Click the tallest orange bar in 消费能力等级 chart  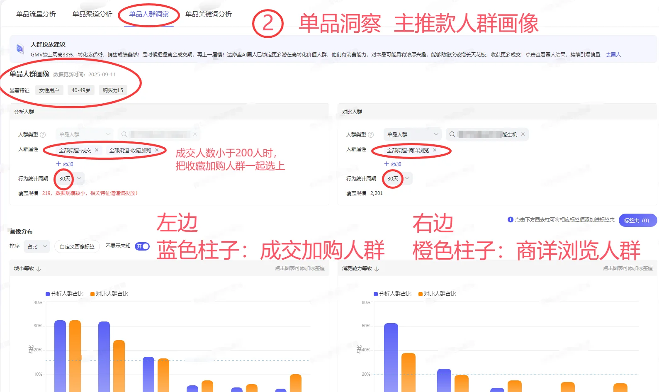(409, 373)
